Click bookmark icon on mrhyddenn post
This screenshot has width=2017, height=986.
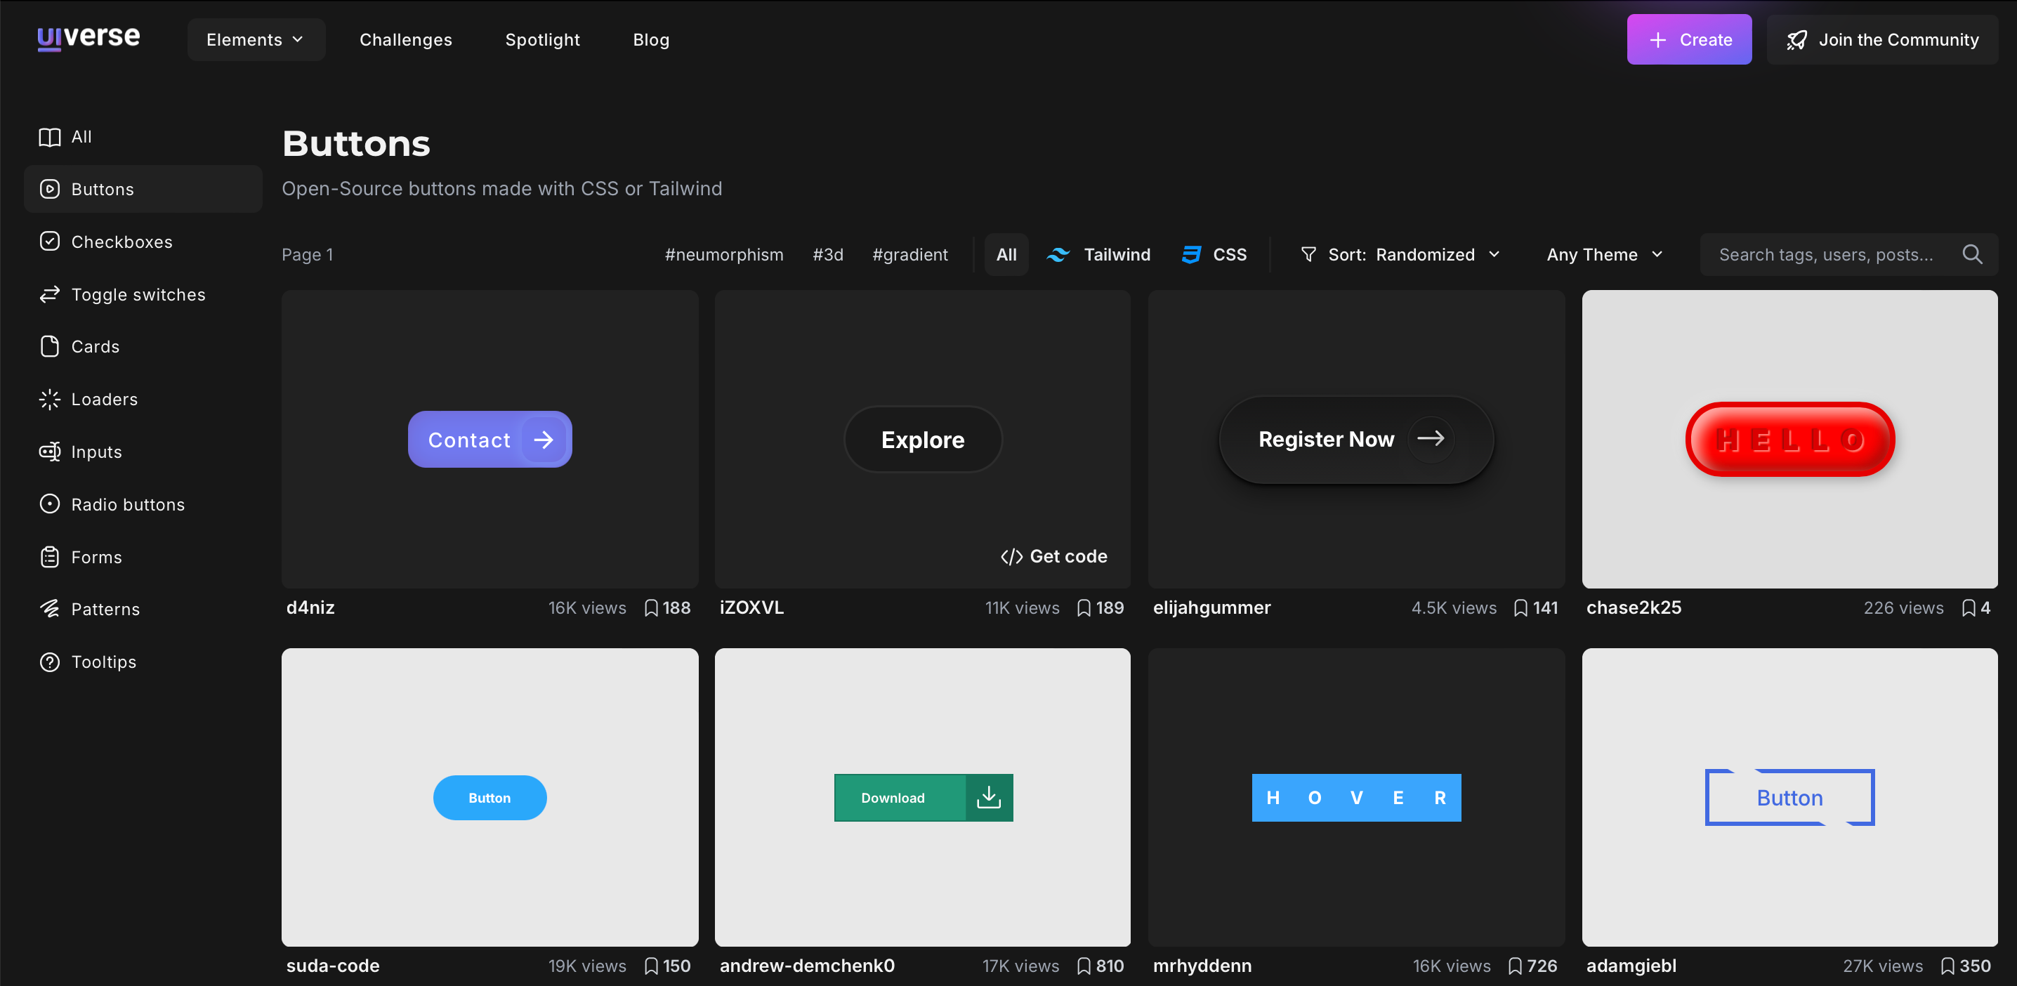(1515, 966)
